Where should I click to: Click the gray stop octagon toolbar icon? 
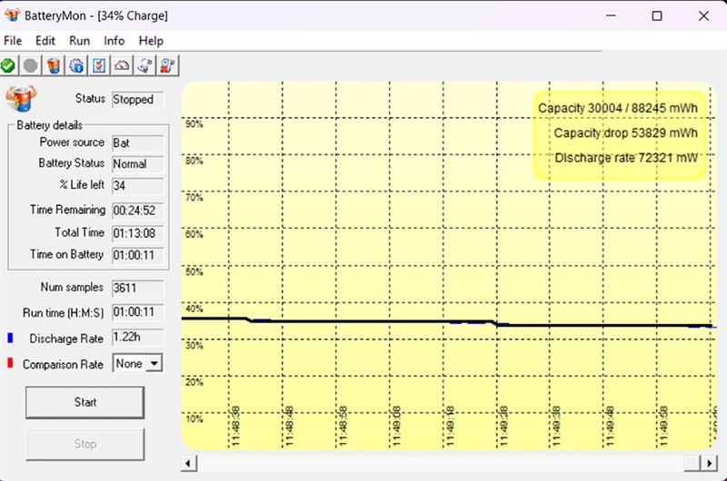(x=31, y=65)
